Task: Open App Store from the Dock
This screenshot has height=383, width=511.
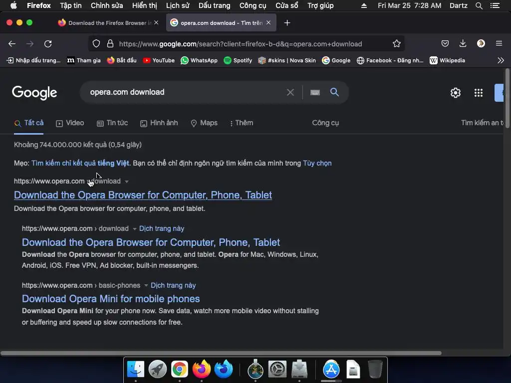Action: (331, 369)
